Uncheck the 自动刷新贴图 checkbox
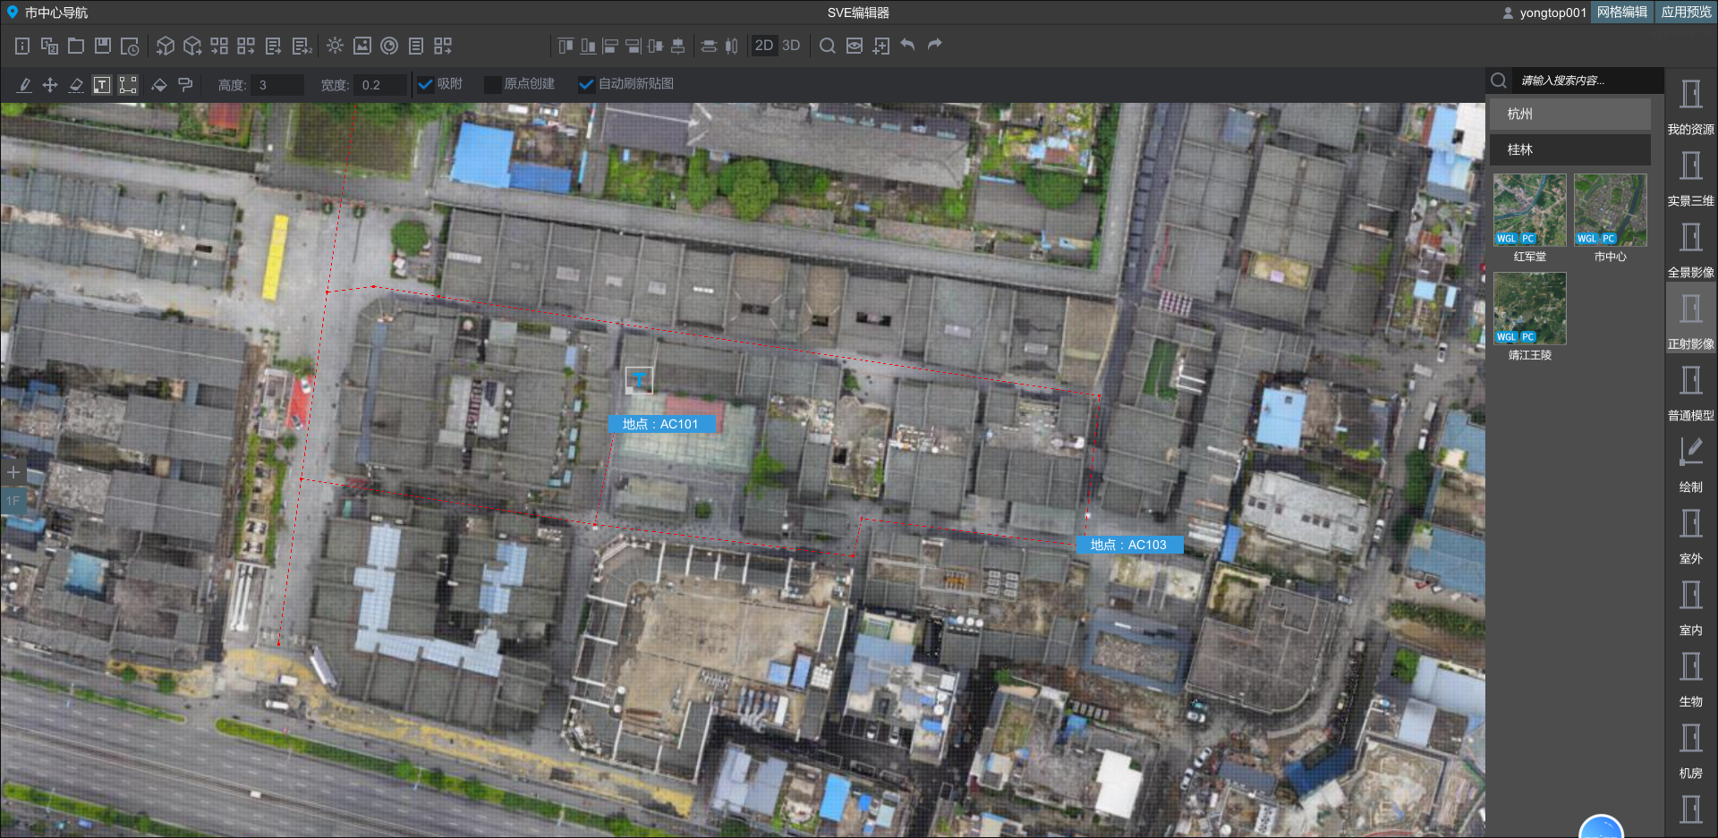 (587, 84)
